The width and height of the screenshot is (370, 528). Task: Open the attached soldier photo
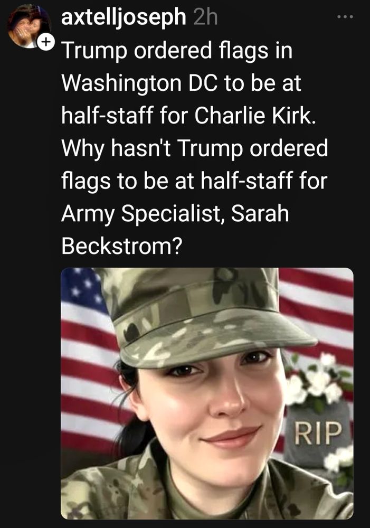pyautogui.click(x=207, y=393)
